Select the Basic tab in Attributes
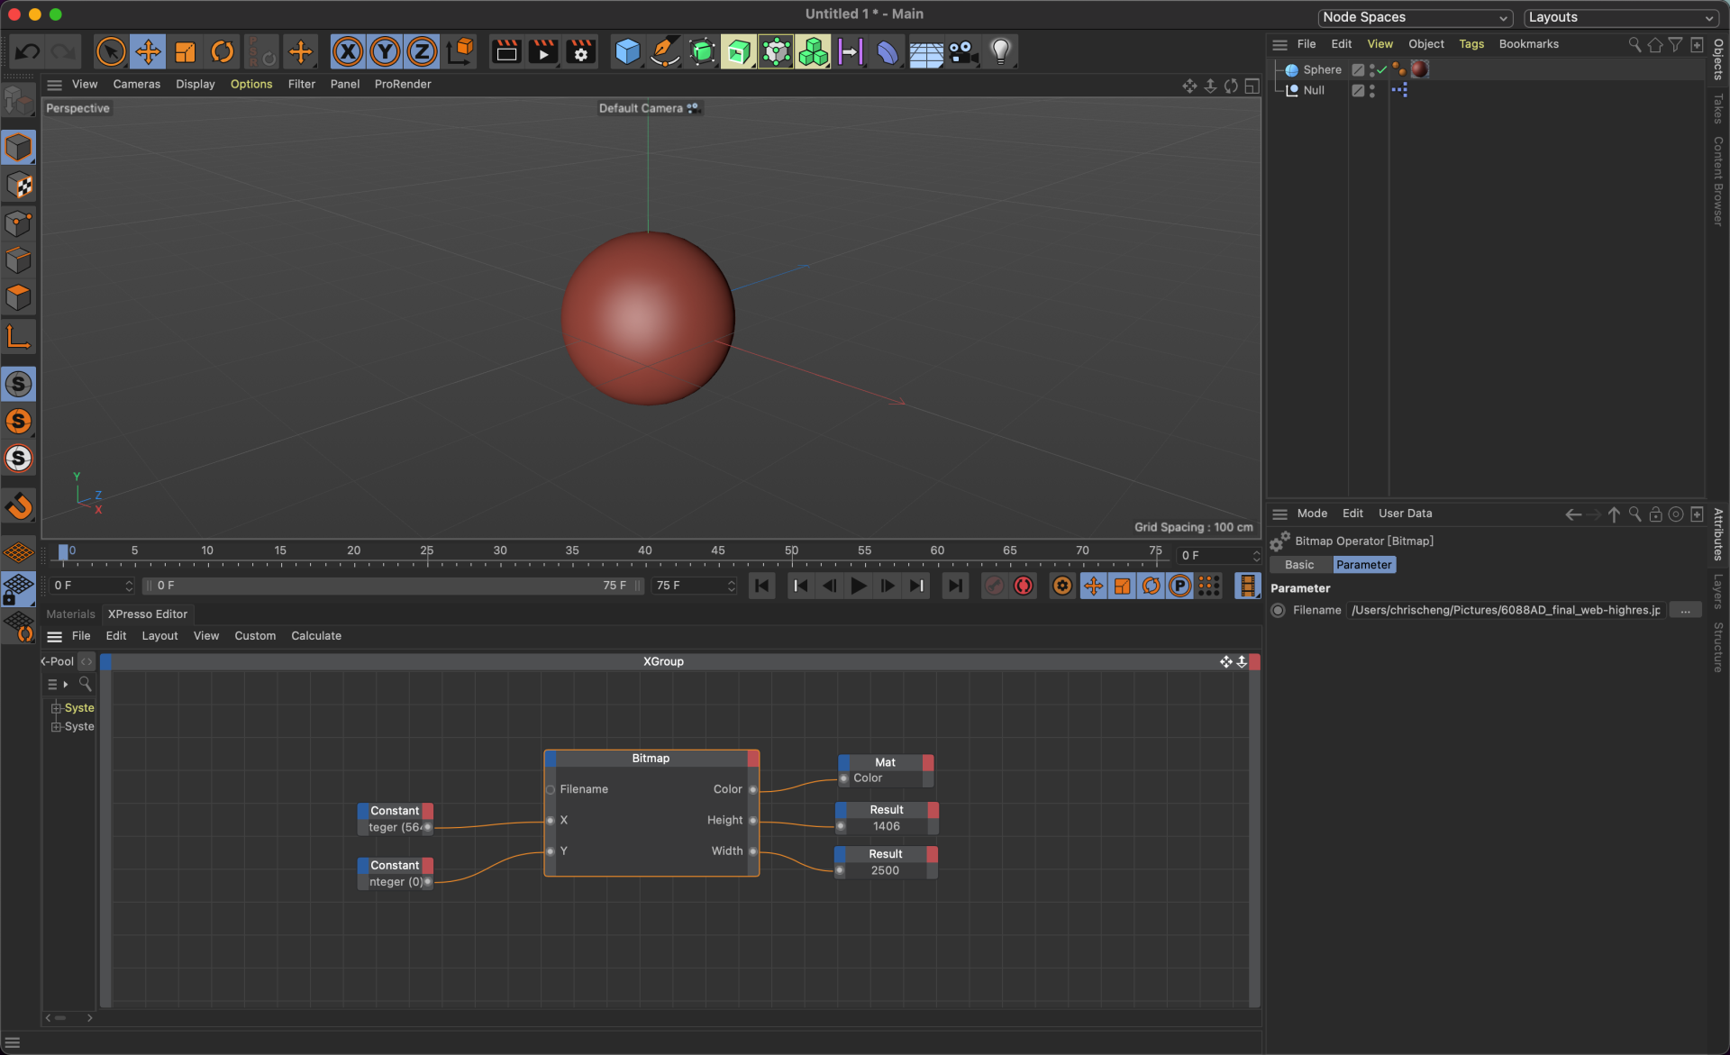The width and height of the screenshot is (1730, 1055). point(1299,565)
